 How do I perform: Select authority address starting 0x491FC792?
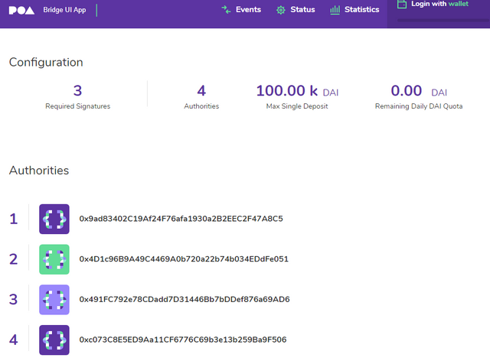click(185, 300)
